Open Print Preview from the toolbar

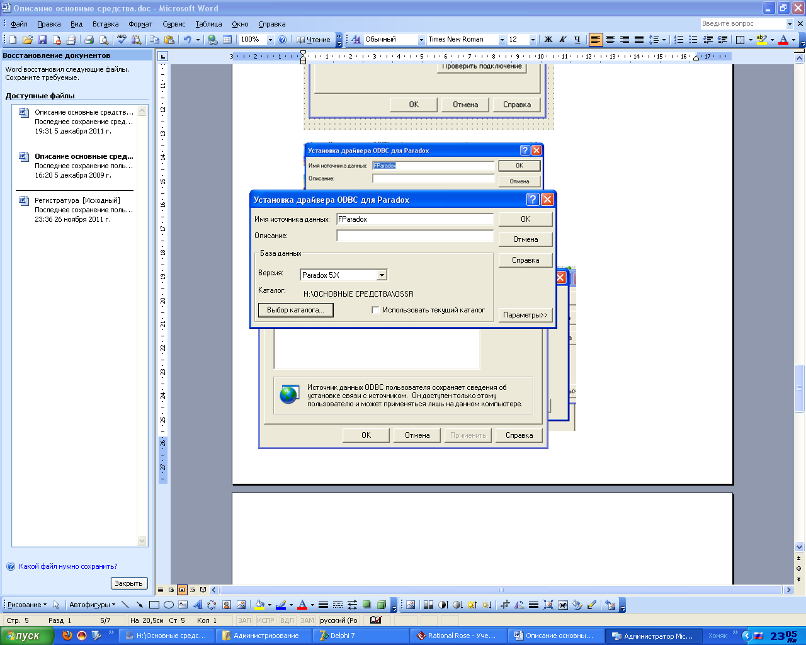tap(103, 40)
